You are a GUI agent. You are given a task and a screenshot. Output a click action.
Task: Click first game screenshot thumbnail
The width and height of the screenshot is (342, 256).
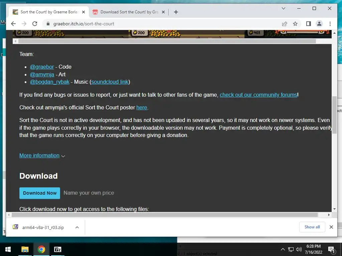pyautogui.click(x=70, y=34)
